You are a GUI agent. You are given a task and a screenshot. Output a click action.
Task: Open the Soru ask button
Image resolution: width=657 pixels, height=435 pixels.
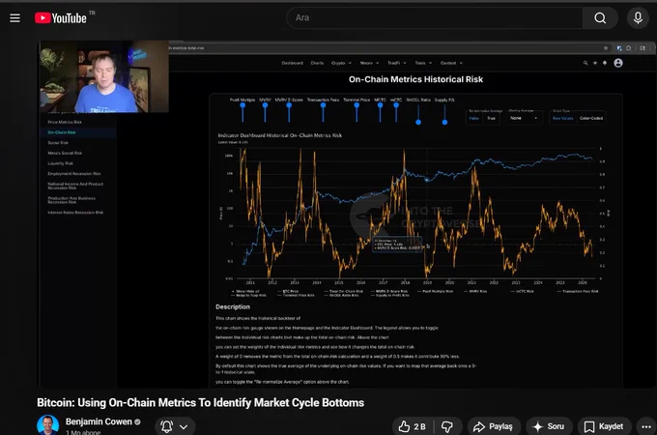(x=549, y=426)
